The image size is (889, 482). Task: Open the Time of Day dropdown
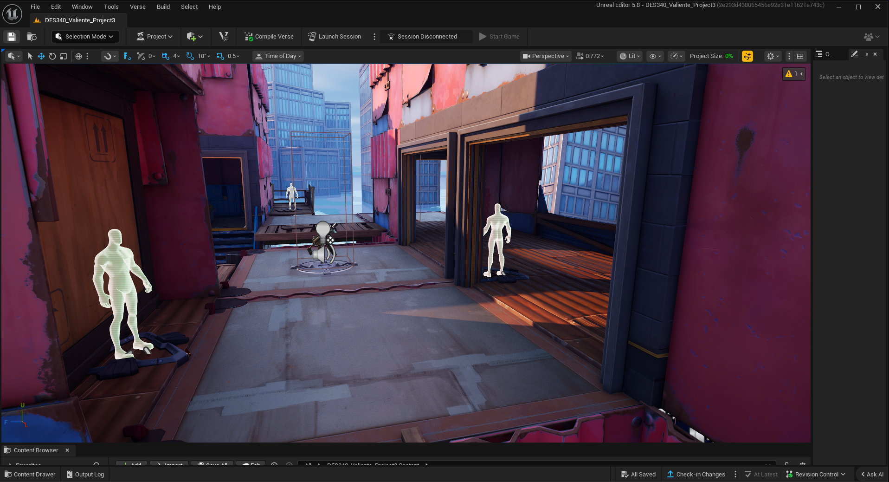pos(278,56)
